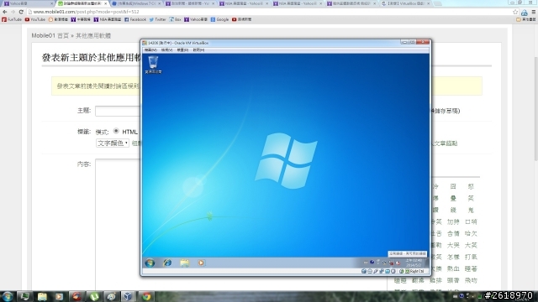
Task: Open the VirtualBox 機器(M) menu
Action: click(x=150, y=50)
